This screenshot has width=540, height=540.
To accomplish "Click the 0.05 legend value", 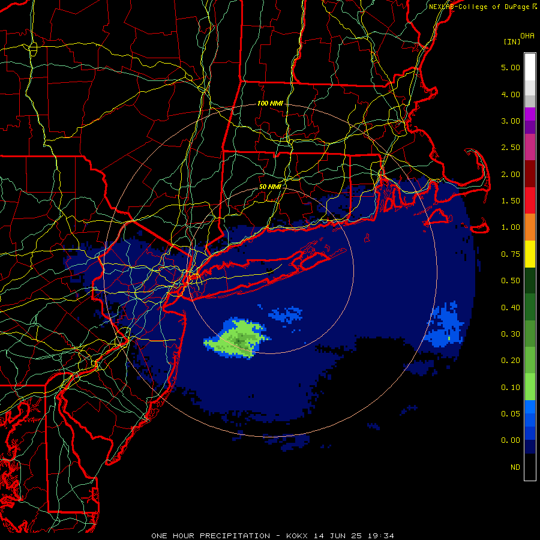I will tap(511, 414).
